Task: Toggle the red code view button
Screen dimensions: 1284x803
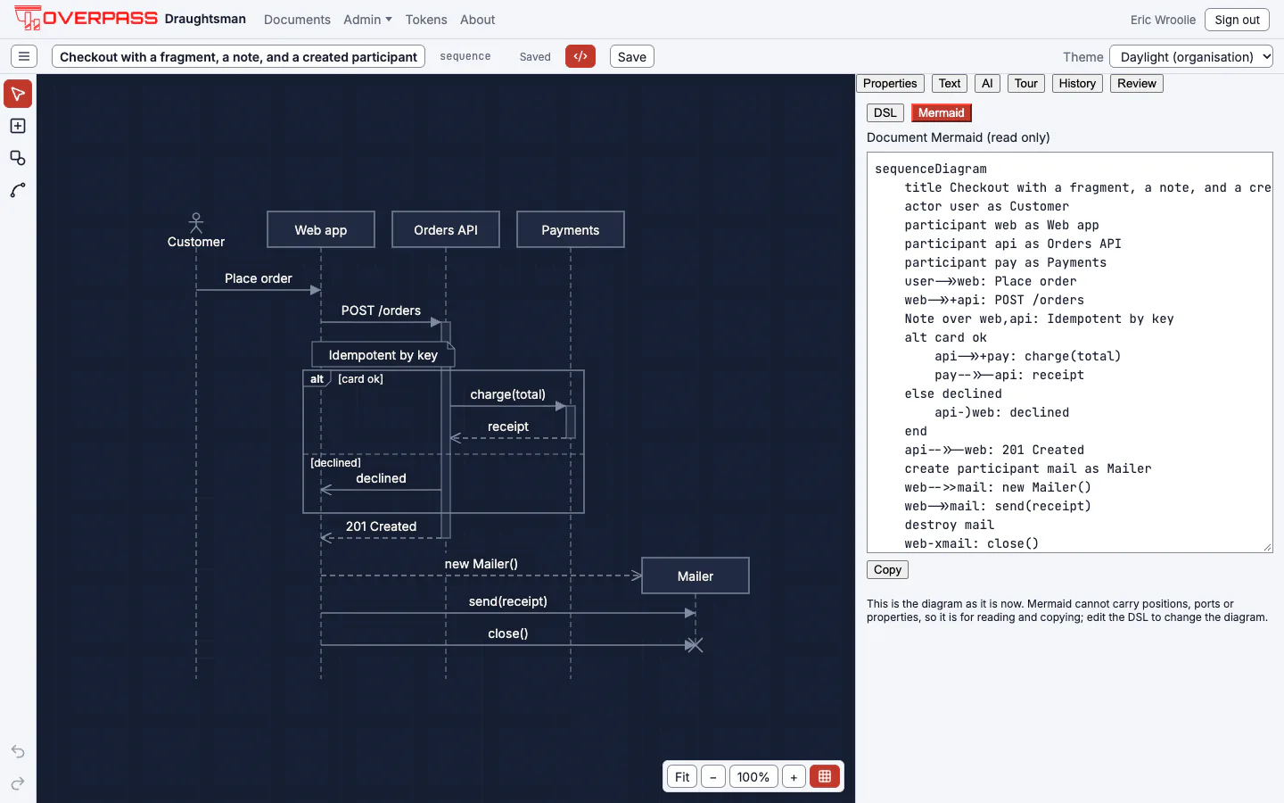Action: tap(580, 56)
